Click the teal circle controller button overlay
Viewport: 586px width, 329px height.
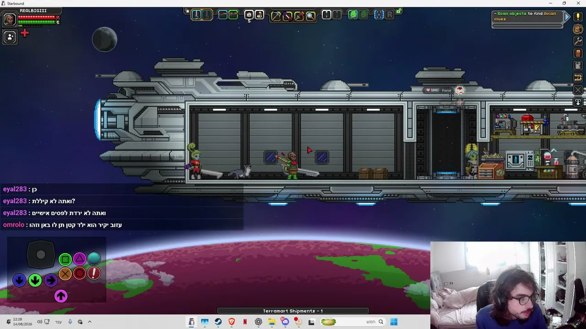pos(94,259)
